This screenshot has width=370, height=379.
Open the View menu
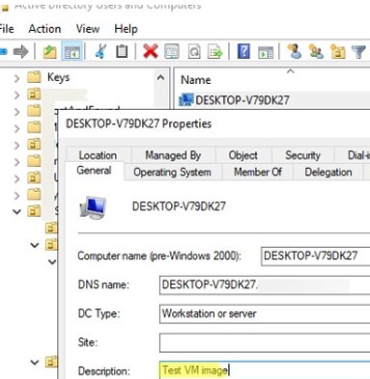pos(88,29)
